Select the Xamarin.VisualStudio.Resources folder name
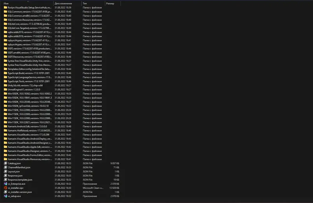The image size is (313, 203). tap(30, 159)
